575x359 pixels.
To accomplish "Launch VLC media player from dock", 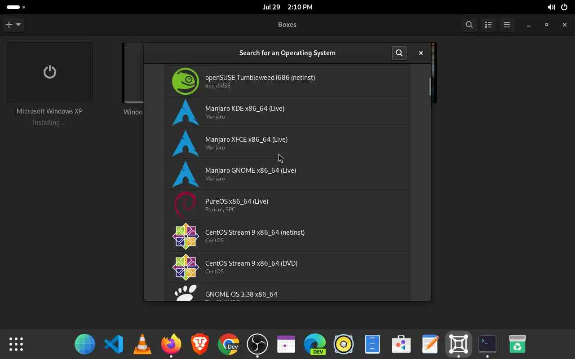I will 142,344.
